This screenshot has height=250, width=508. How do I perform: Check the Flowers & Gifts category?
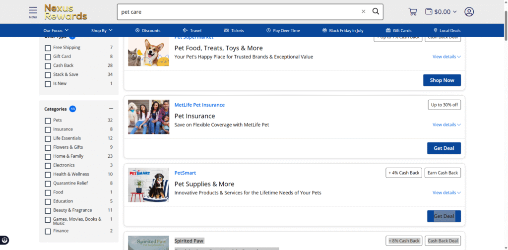(48, 148)
